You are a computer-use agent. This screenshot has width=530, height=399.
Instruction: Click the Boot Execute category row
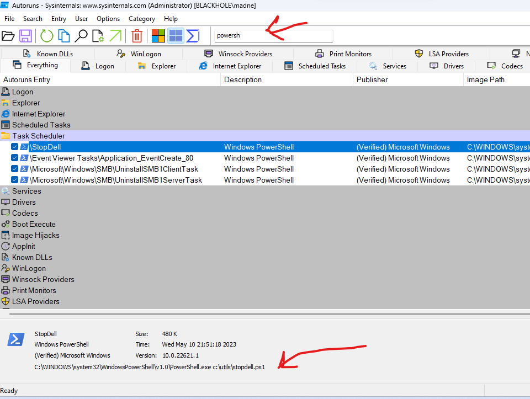[x=265, y=224]
